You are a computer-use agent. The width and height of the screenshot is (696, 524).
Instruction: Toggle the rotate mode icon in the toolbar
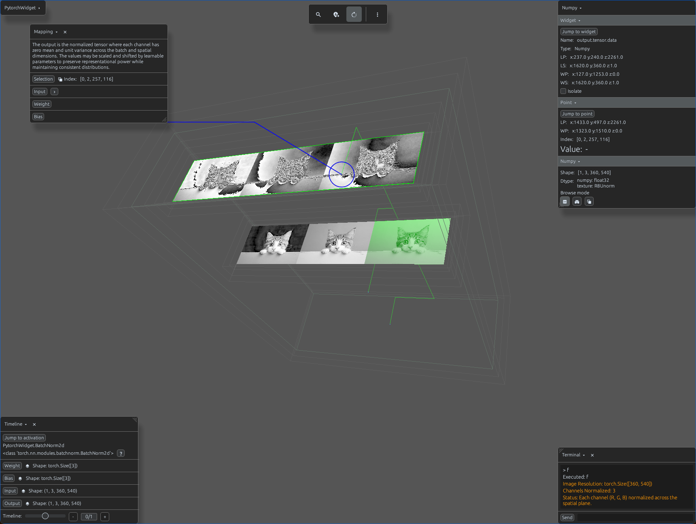coord(354,15)
